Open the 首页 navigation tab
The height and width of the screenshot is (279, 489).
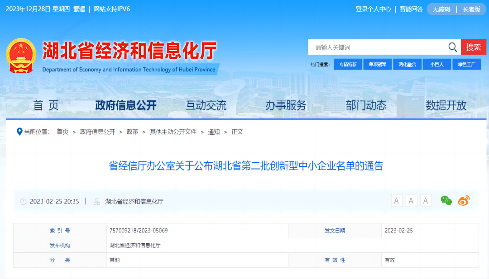point(46,105)
